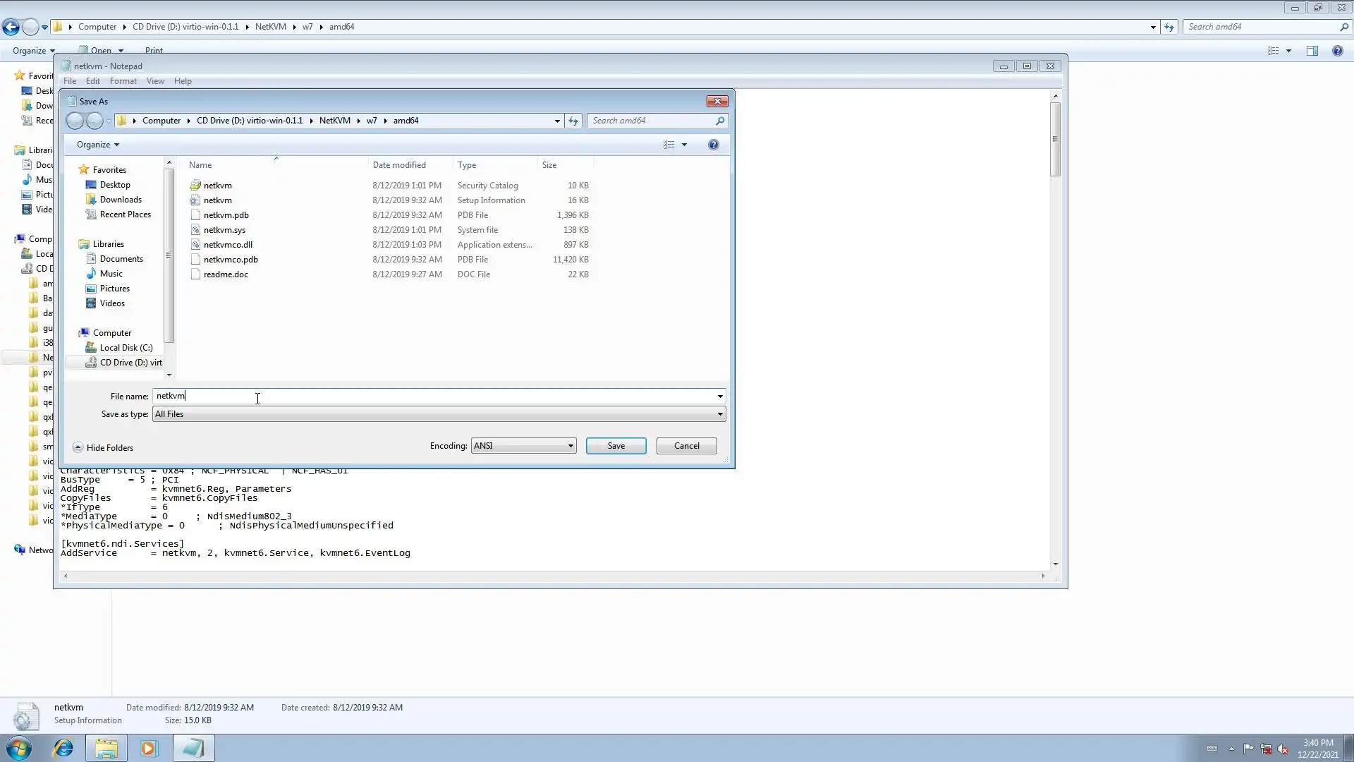Screen dimensions: 1354x762
Task: Click the Save As dialog help icon
Action: [713, 145]
